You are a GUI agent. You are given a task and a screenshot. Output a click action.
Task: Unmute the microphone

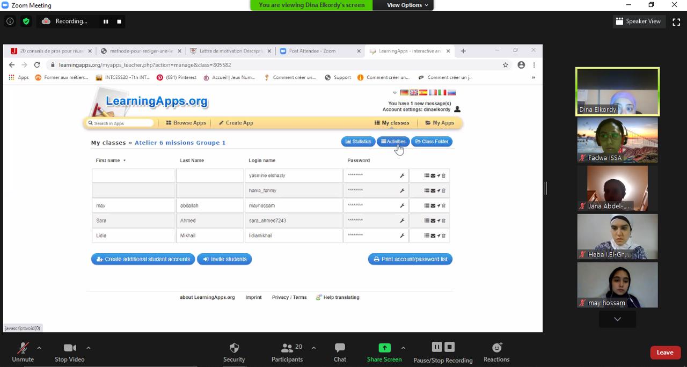pyautogui.click(x=23, y=351)
